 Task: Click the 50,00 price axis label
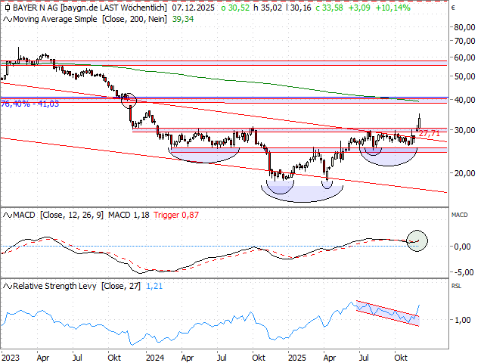coord(464,76)
